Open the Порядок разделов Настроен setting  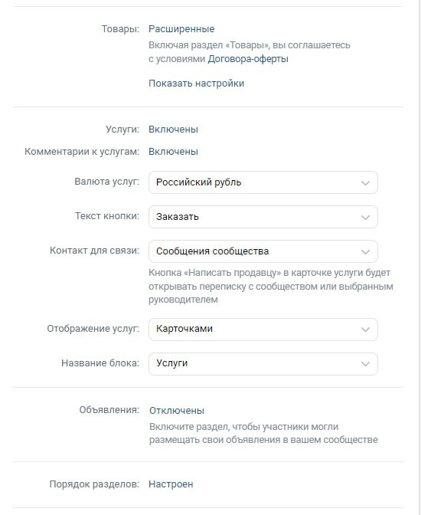tap(171, 484)
